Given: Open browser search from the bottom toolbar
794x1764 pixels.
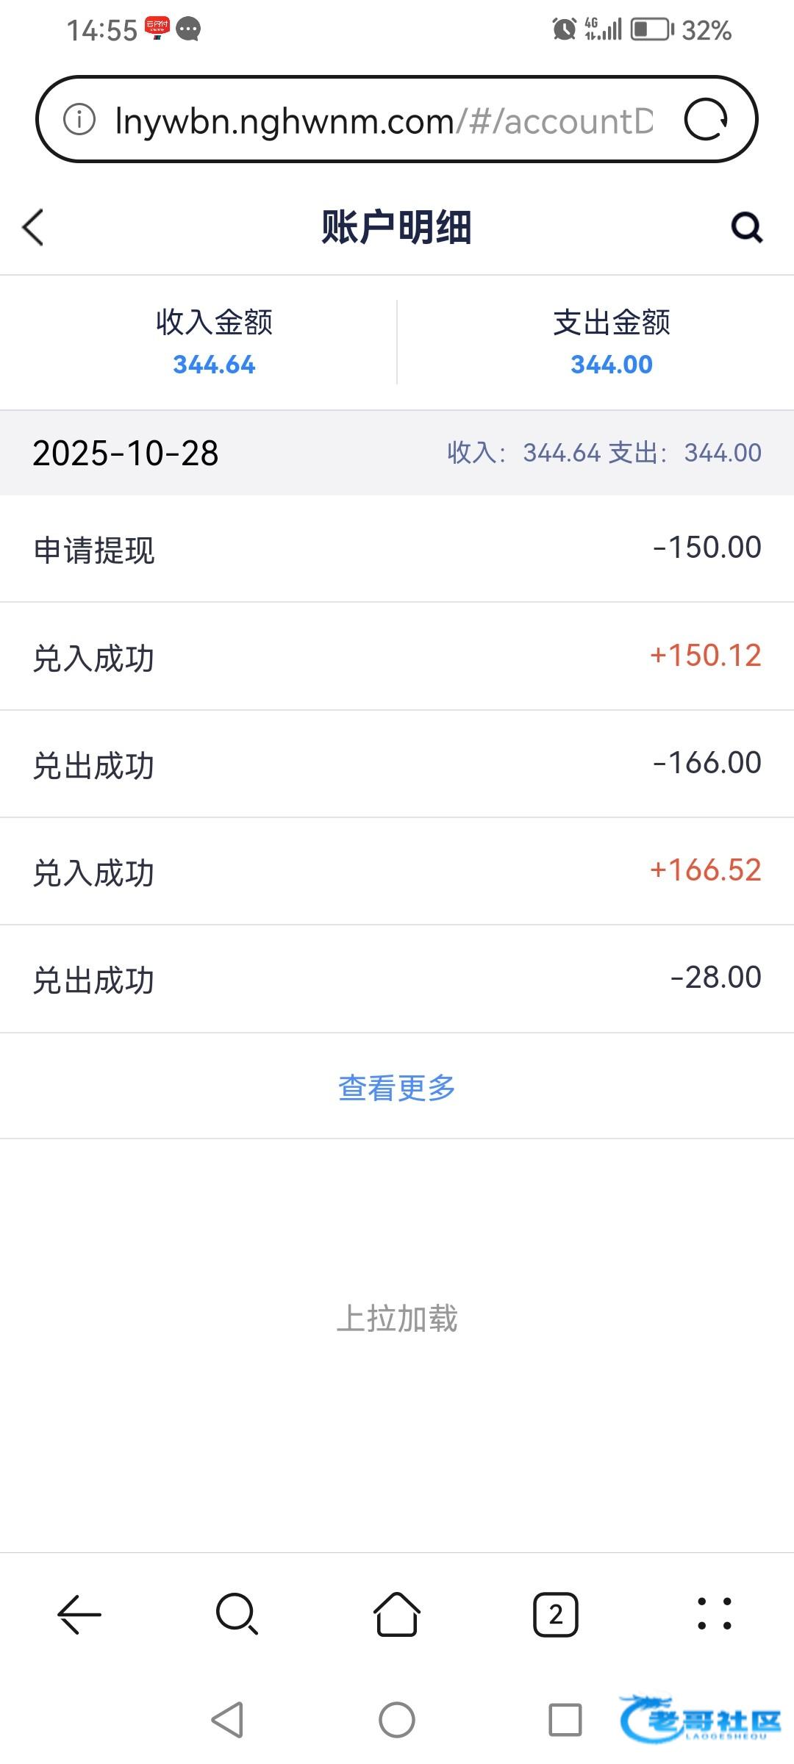Looking at the screenshot, I should coord(237,1615).
